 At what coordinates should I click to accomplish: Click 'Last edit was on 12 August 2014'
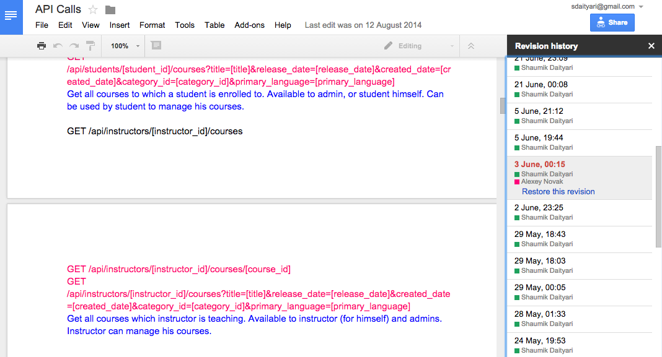click(363, 25)
